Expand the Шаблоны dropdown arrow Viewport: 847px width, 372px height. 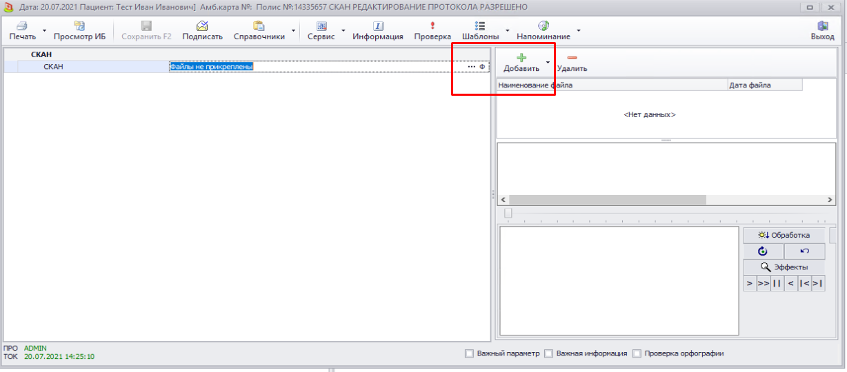pyautogui.click(x=508, y=31)
